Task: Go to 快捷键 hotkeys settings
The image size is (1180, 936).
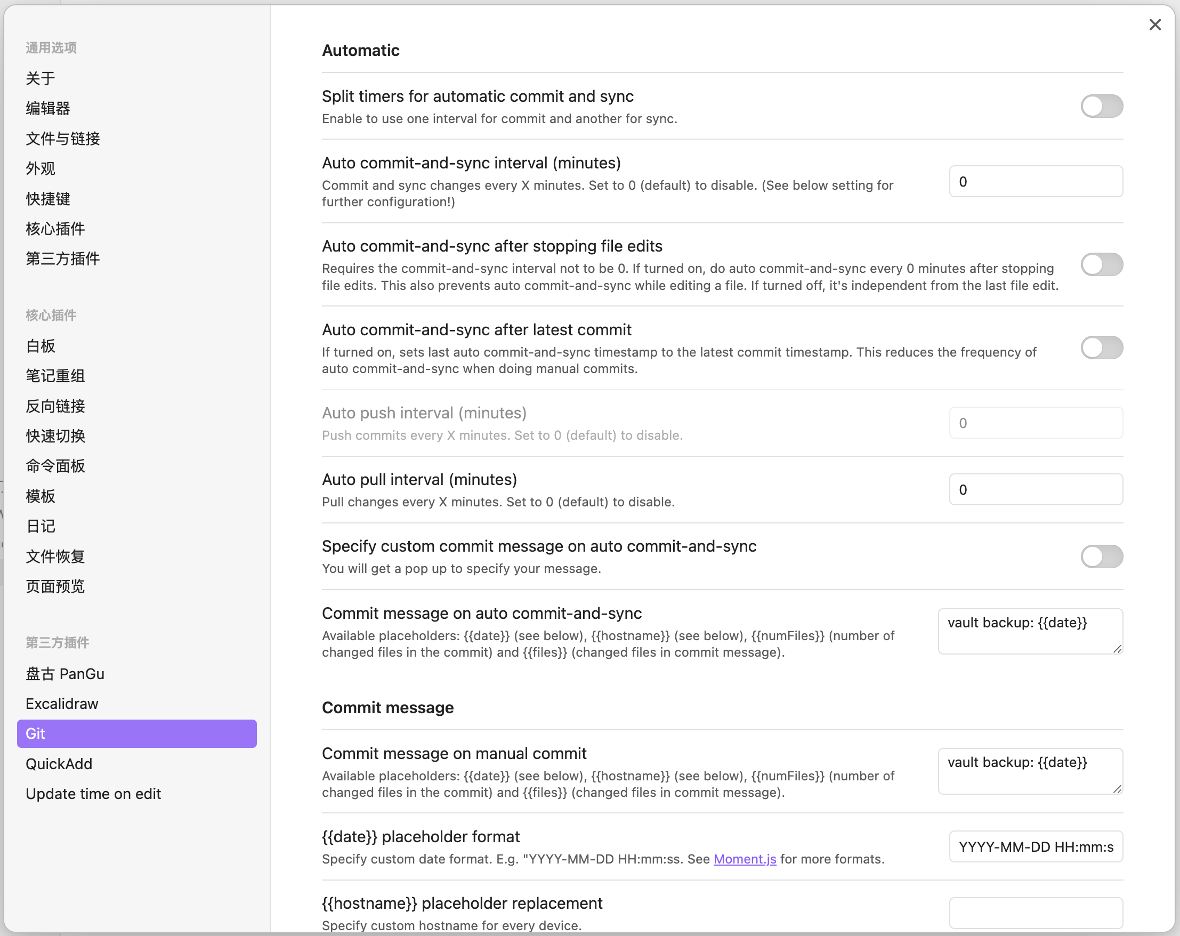Action: 48,199
